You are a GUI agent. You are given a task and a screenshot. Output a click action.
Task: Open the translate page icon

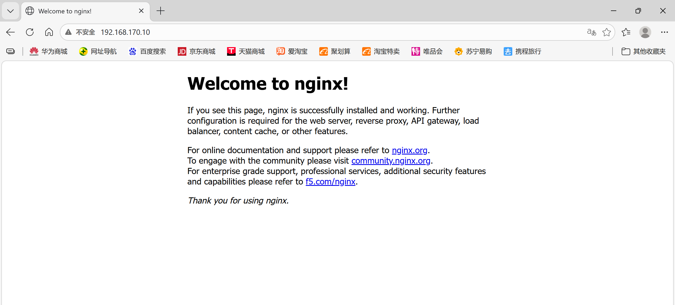(591, 32)
